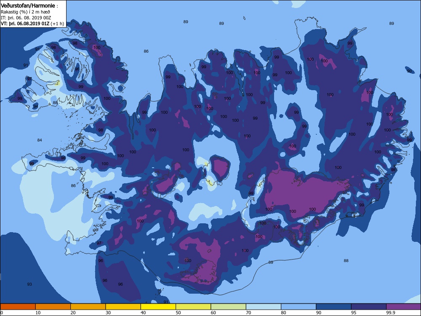Click the '84' humidity value on the map
This screenshot has width=421, height=316.
coord(40,140)
